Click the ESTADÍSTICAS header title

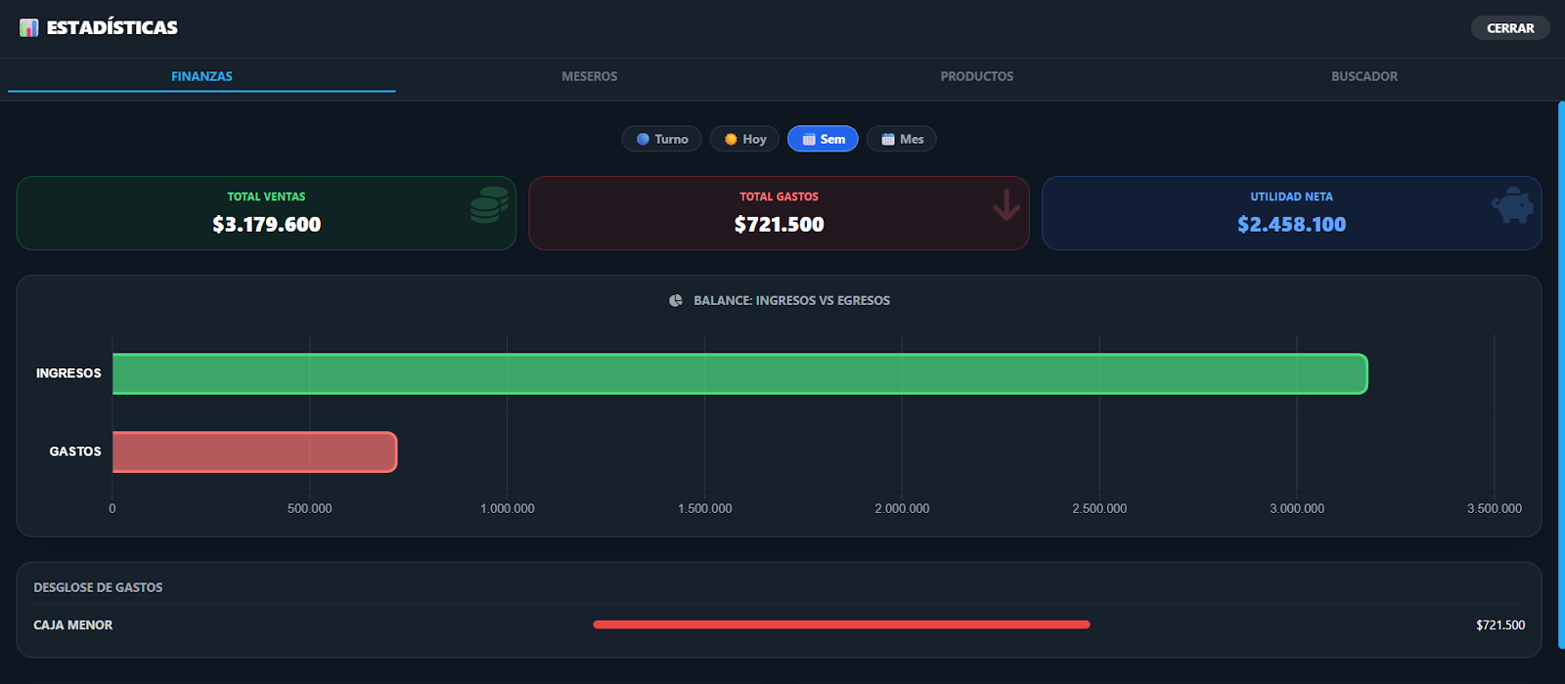(x=112, y=27)
